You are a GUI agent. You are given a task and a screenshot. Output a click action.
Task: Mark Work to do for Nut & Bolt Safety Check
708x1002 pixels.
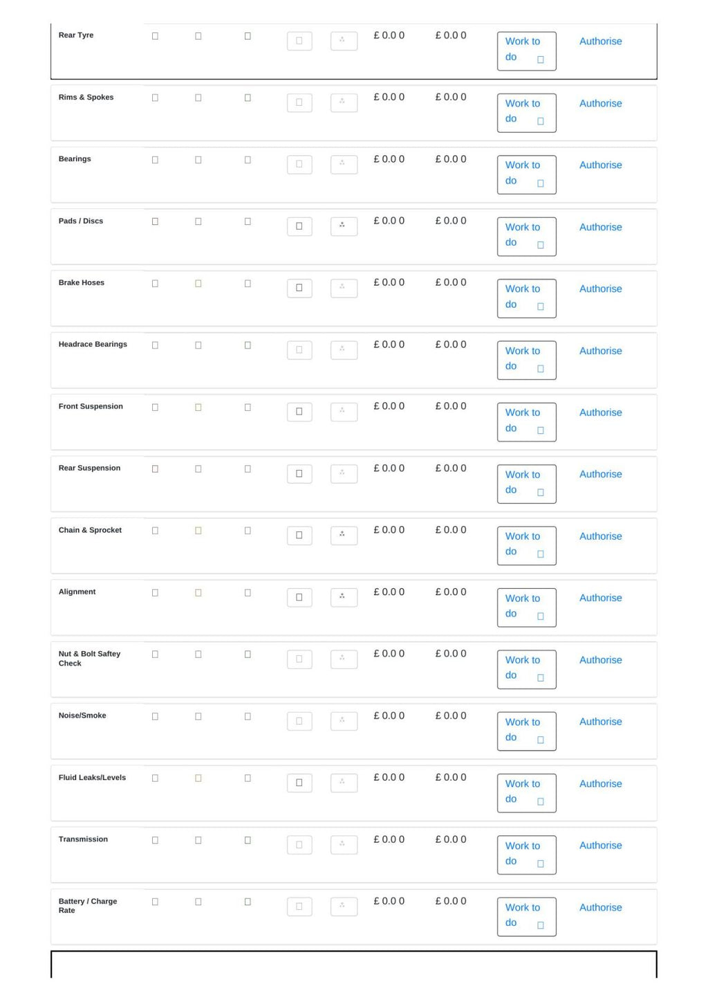[541, 677]
